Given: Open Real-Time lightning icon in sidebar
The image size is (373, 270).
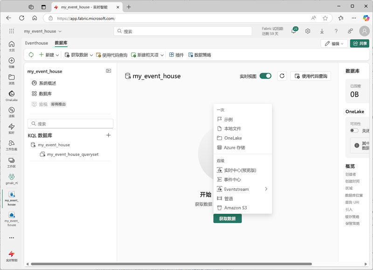Looking at the screenshot, I should coord(11,128).
